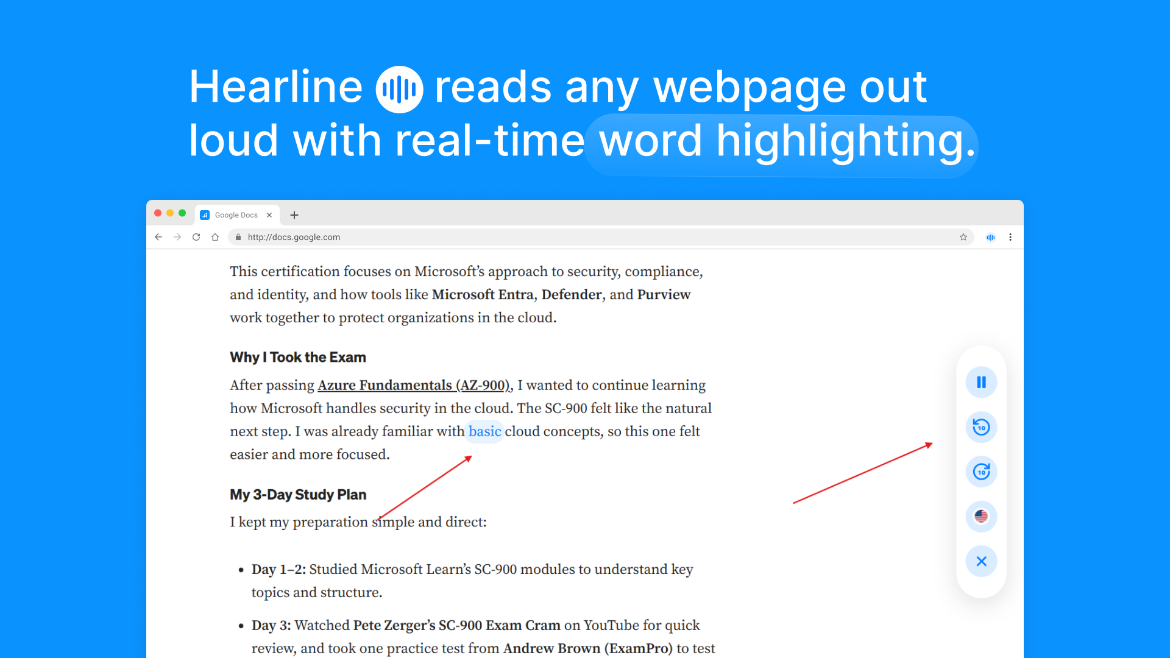Go back with the browser back arrow
This screenshot has height=658, width=1170.
(158, 237)
